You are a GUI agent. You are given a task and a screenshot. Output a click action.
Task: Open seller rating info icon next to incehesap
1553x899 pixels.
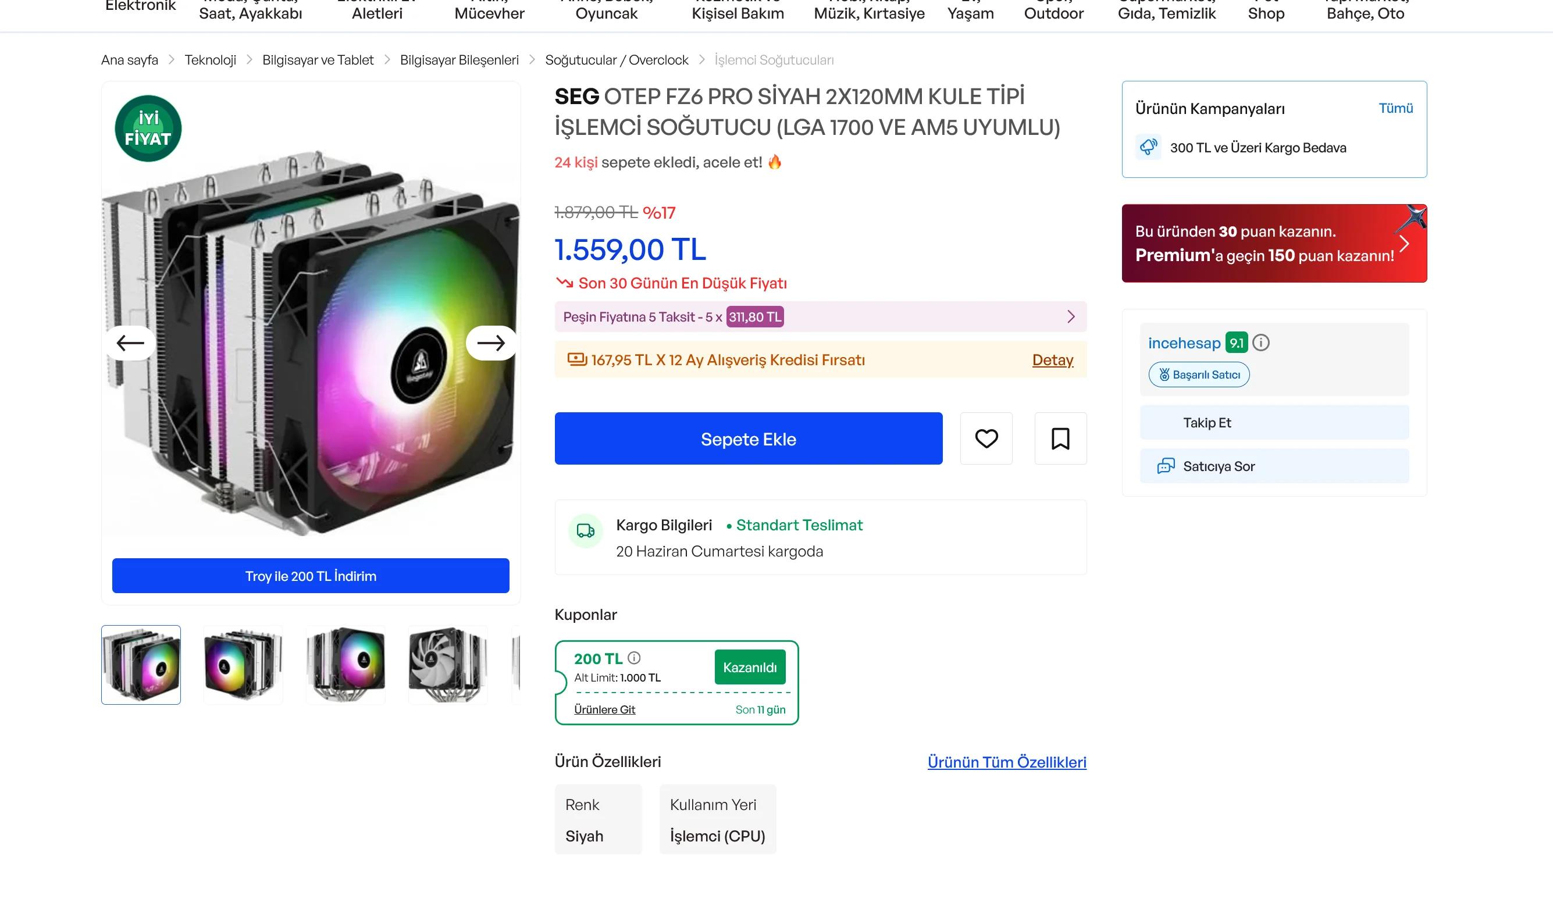(x=1260, y=343)
